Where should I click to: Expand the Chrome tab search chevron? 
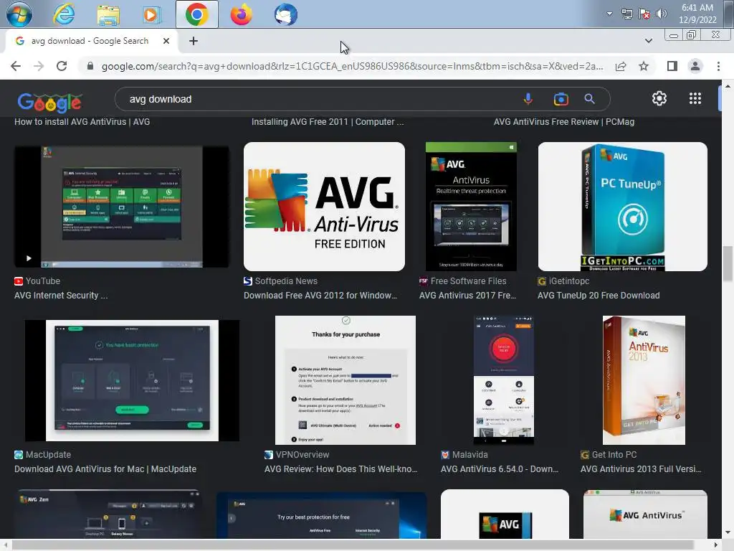[x=648, y=41]
